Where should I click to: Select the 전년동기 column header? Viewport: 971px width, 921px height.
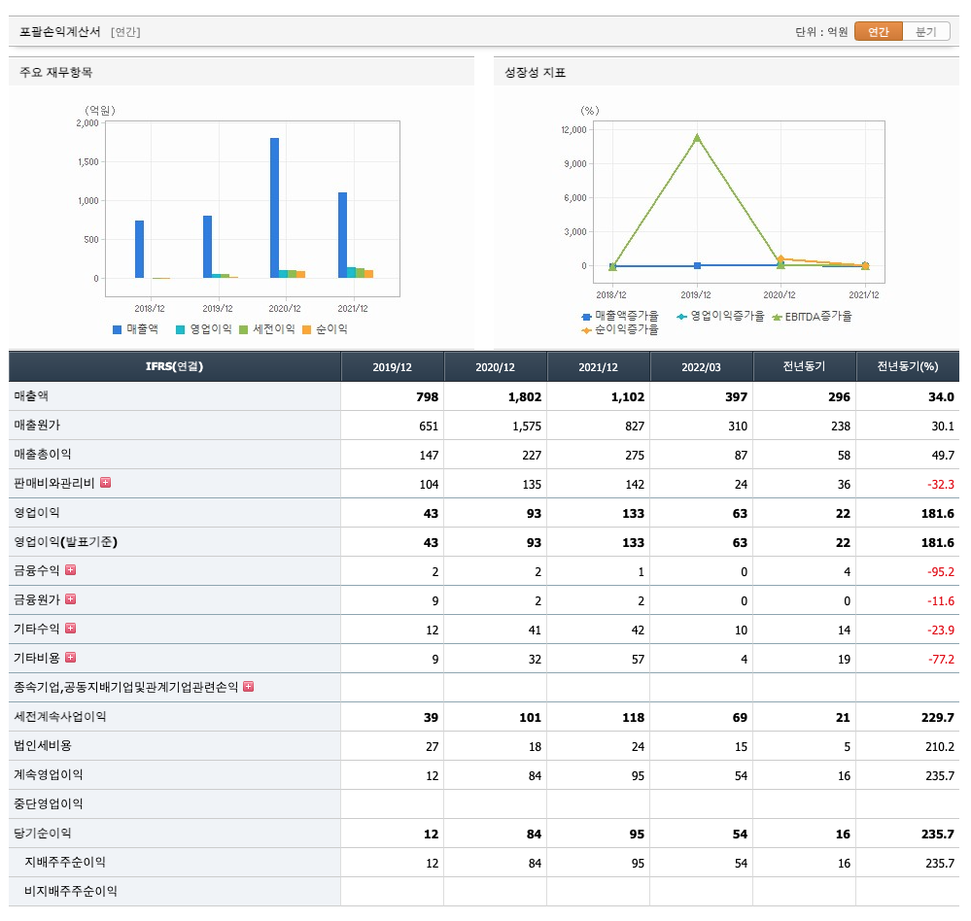coord(804,367)
